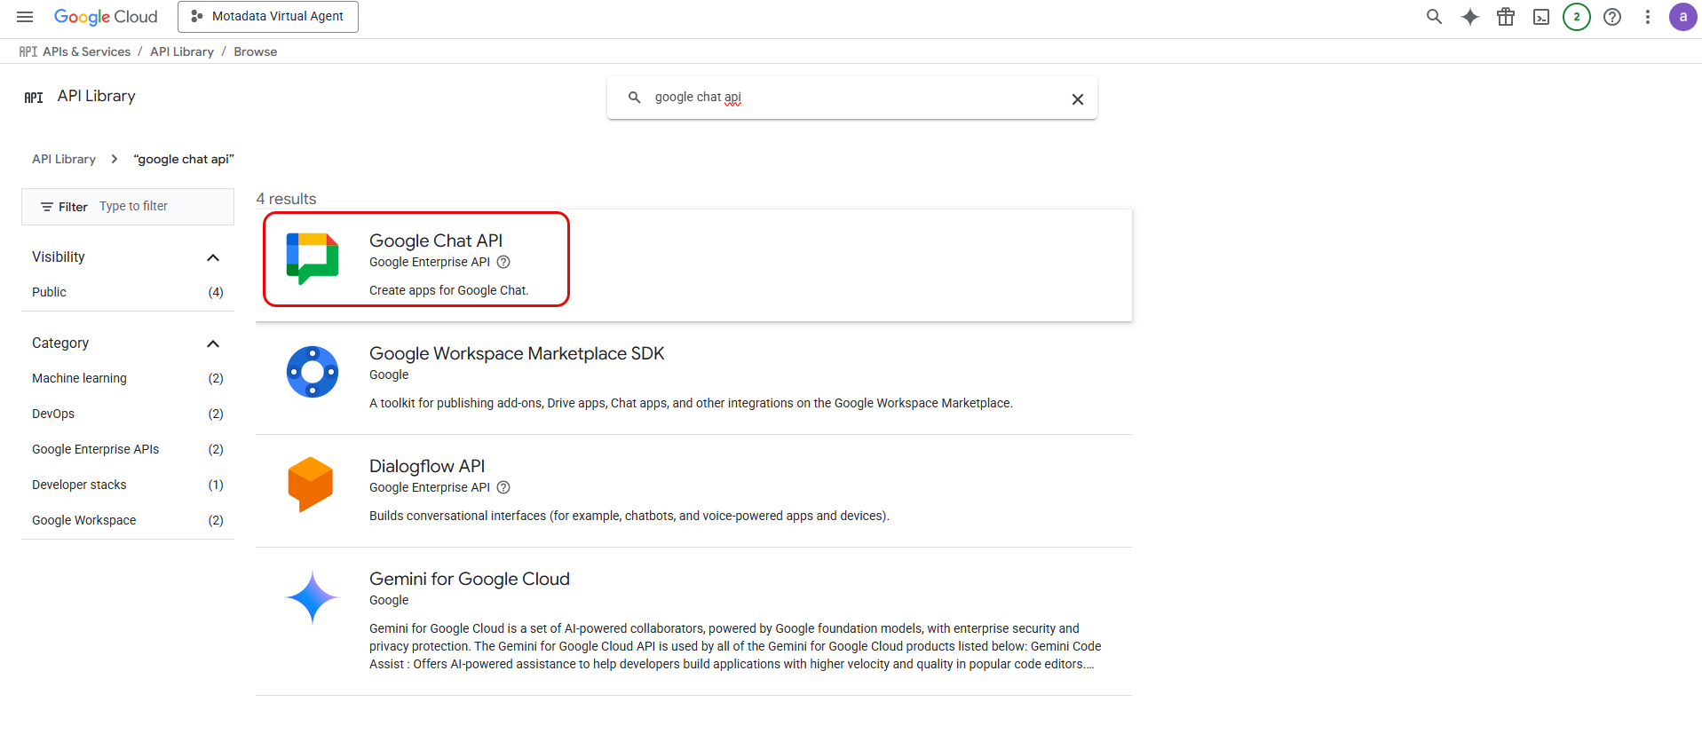Screen dimensions: 1702x734
Task: Click the API icon beside API Library title
Action: click(34, 98)
